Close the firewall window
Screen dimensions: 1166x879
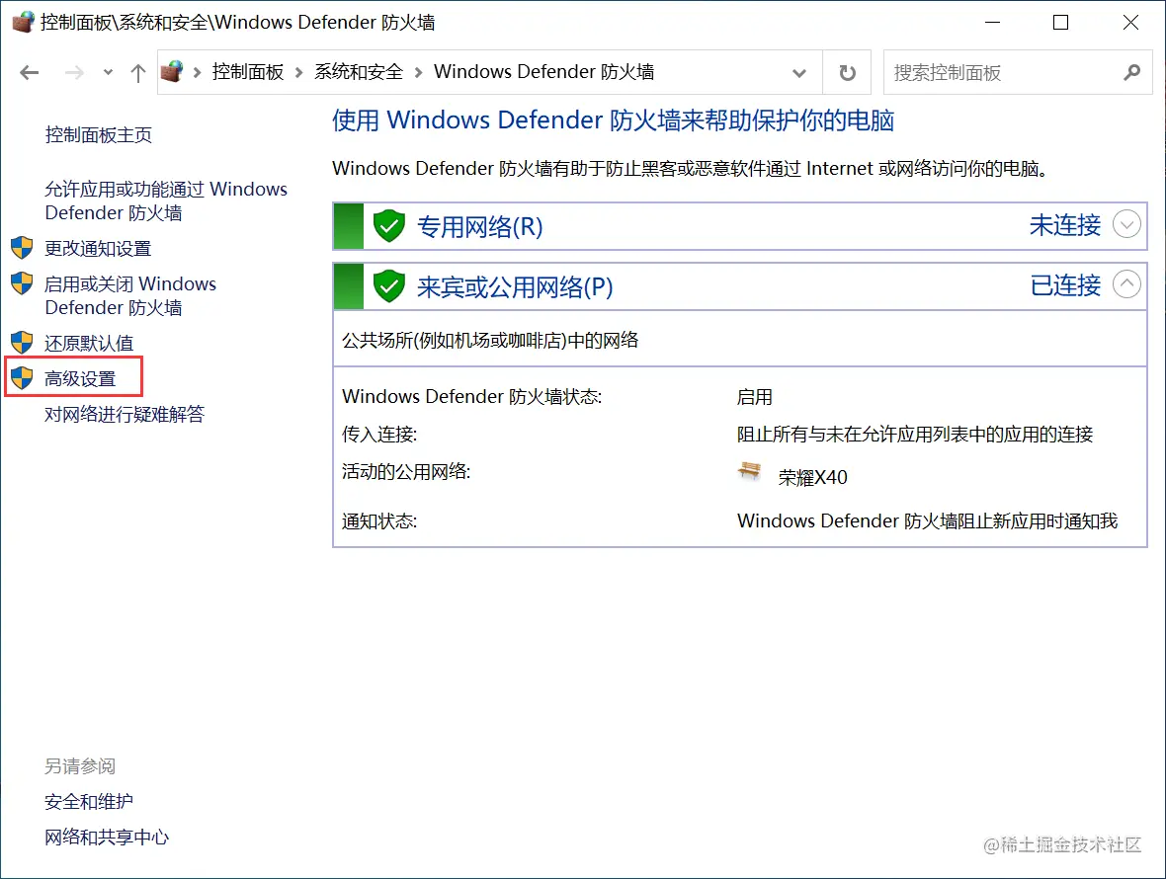(x=1130, y=23)
